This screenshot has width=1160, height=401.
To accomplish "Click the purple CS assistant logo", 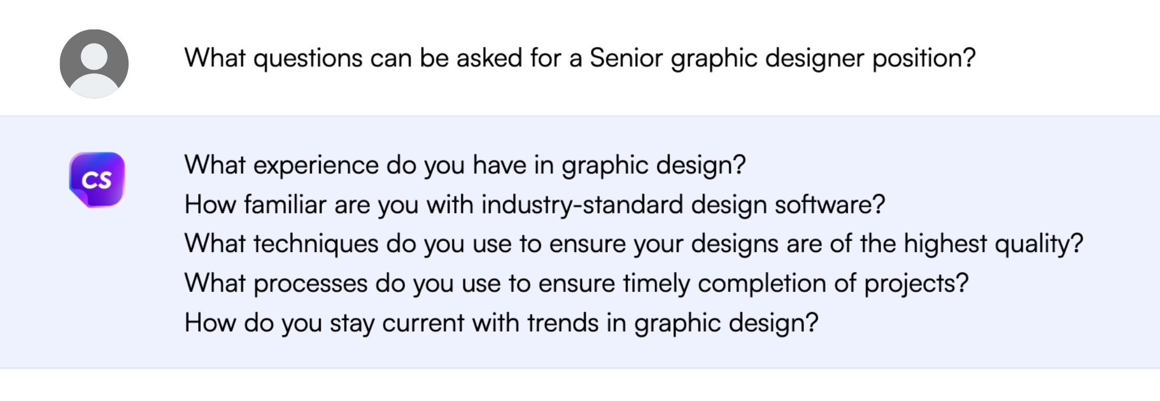I will 97,180.
